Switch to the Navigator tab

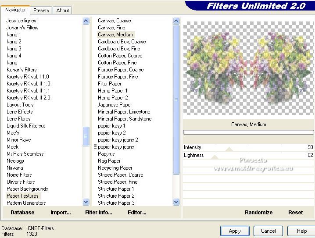coord(15,10)
